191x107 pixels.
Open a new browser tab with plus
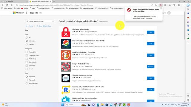click(54, 1)
